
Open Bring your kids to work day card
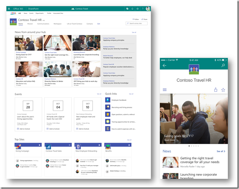[86, 74]
